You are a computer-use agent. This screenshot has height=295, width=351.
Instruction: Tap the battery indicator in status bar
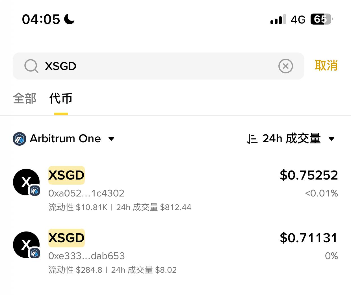(321, 19)
